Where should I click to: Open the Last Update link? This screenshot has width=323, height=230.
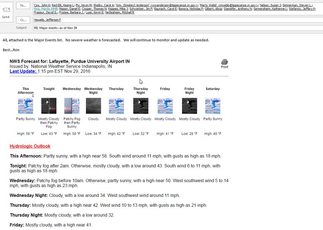[x=23, y=71]
